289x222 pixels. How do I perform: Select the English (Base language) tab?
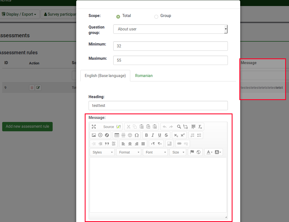pos(105,76)
